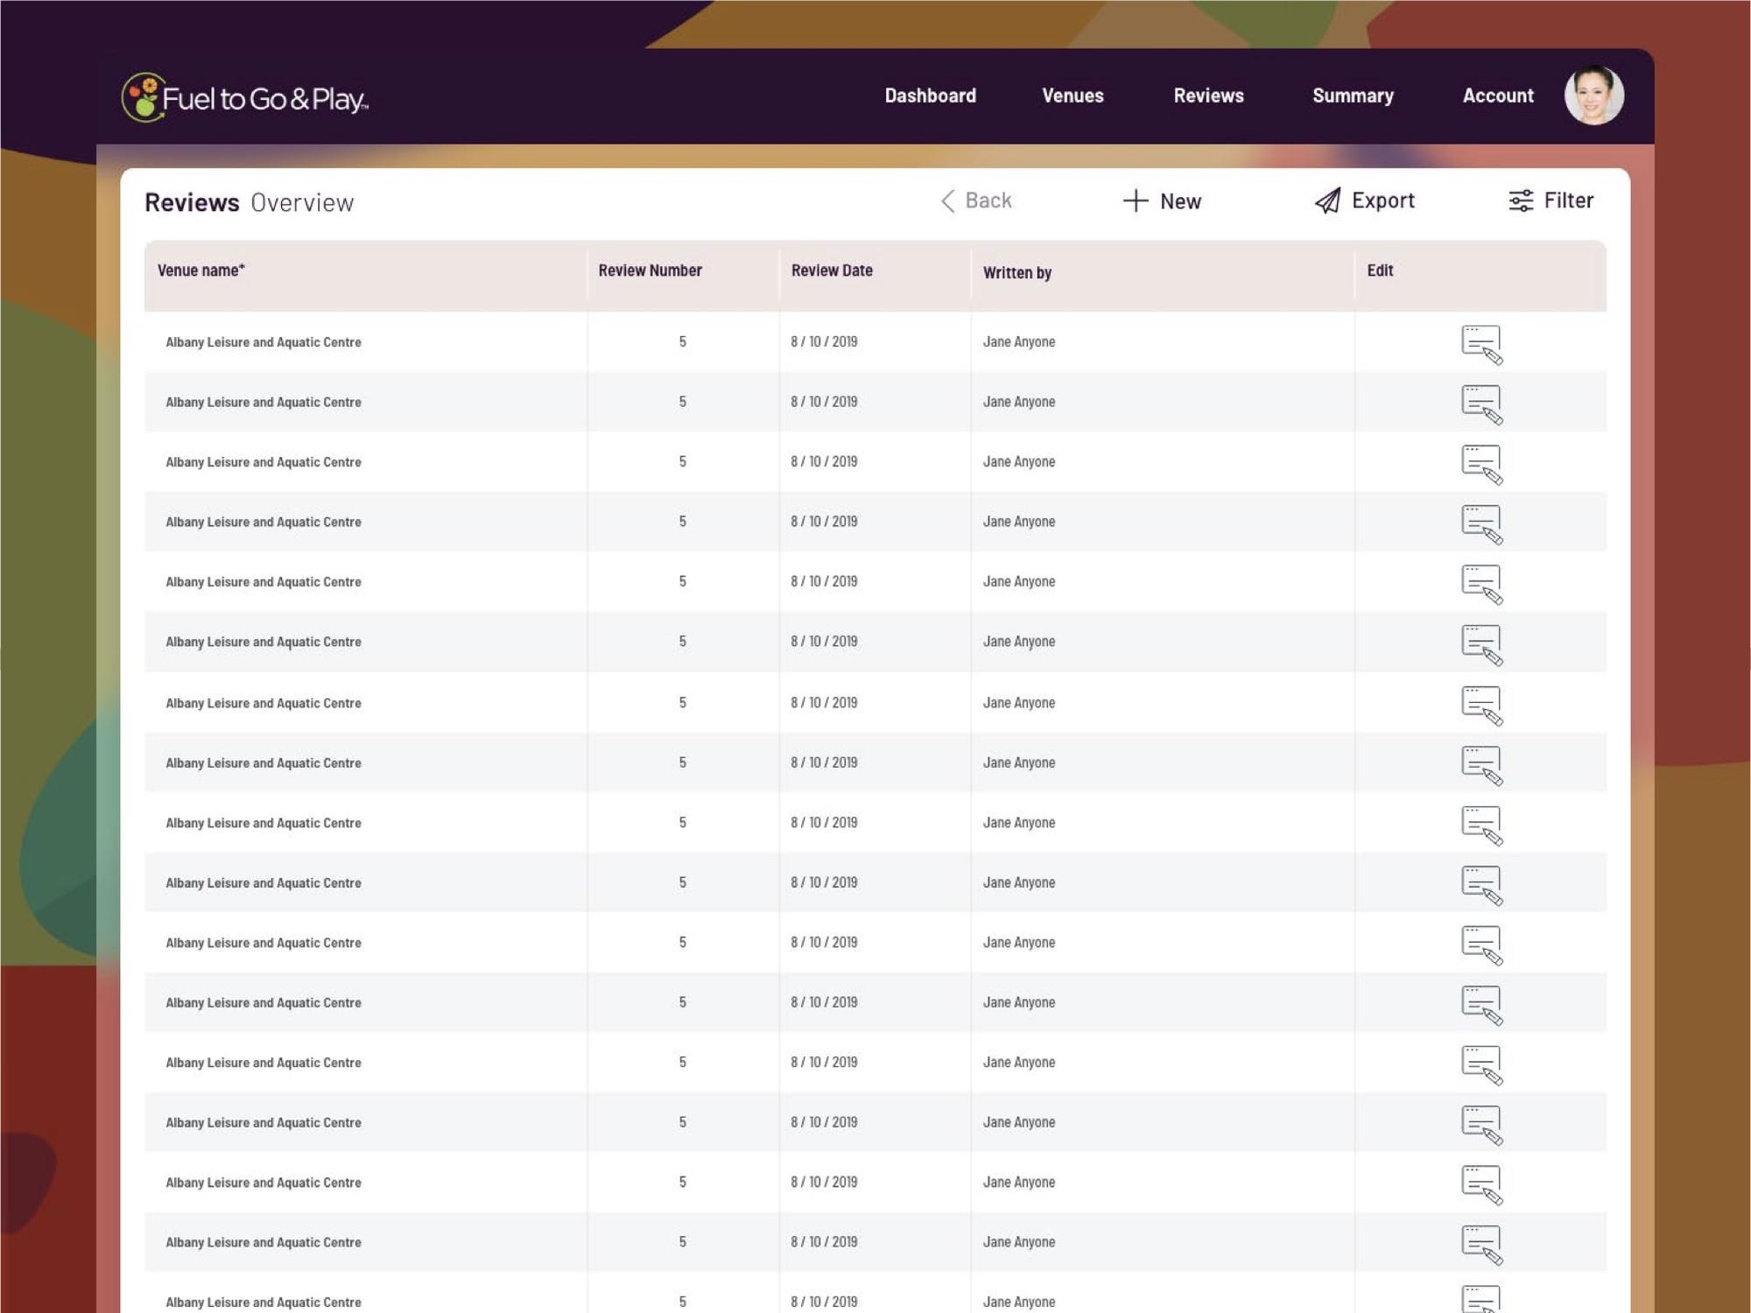1751x1313 pixels.
Task: Click the Edit column header
Action: click(1380, 270)
